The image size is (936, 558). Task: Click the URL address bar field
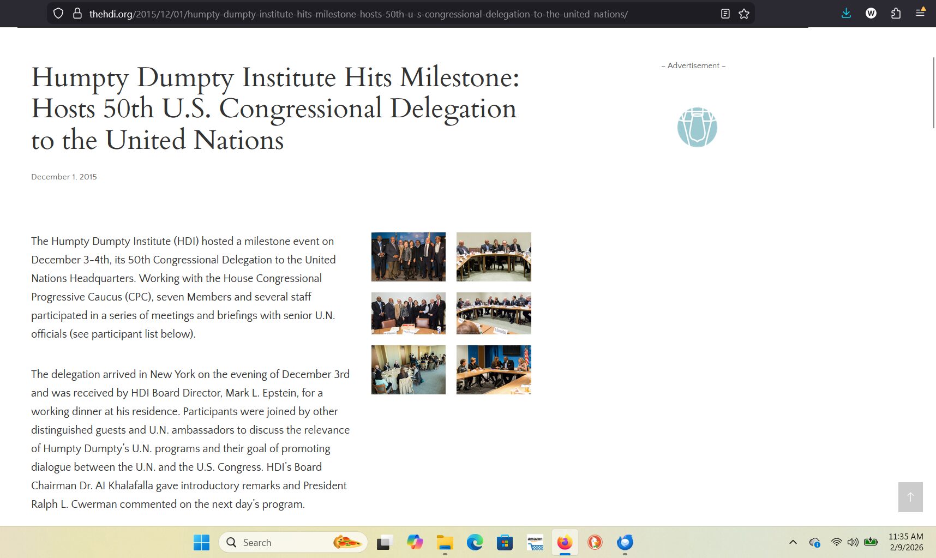click(382, 14)
